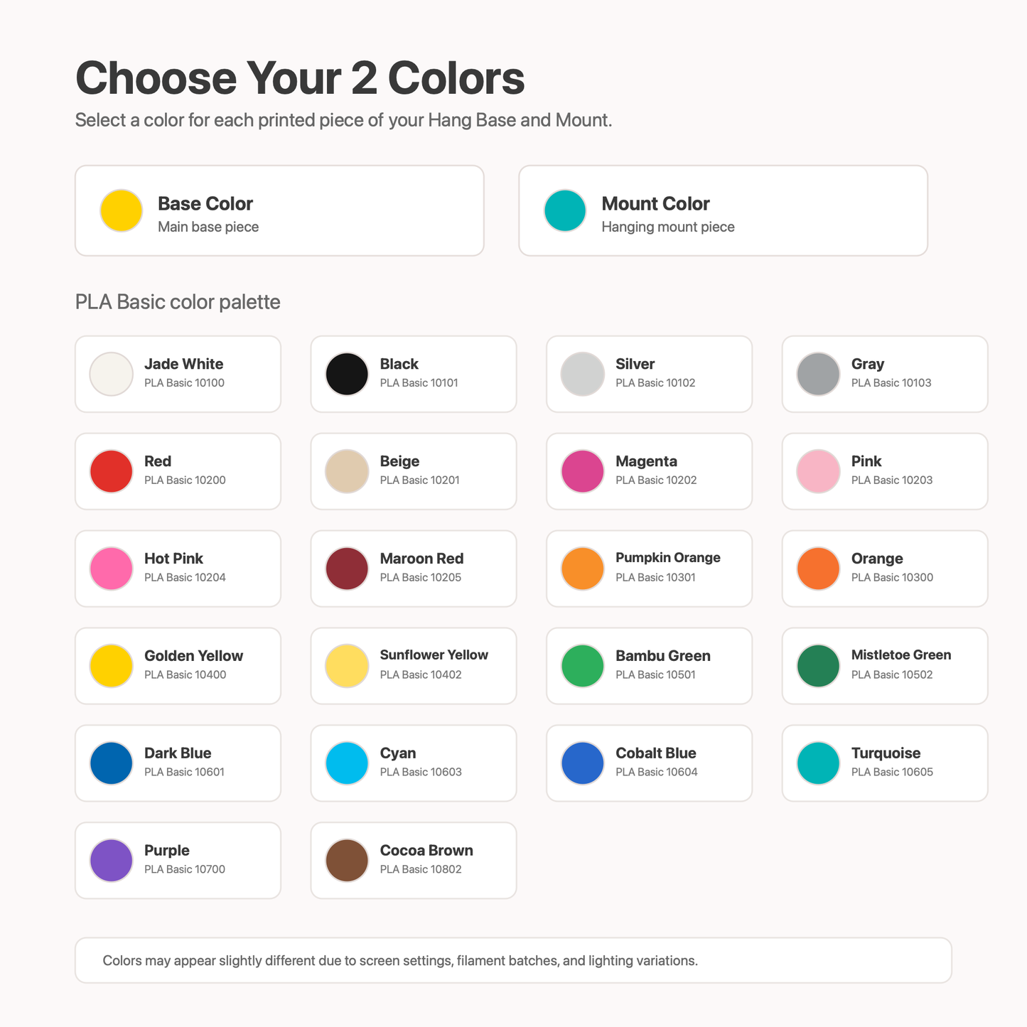The height and width of the screenshot is (1027, 1027).
Task: Pick the Jade White color swatch
Action: click(x=178, y=374)
